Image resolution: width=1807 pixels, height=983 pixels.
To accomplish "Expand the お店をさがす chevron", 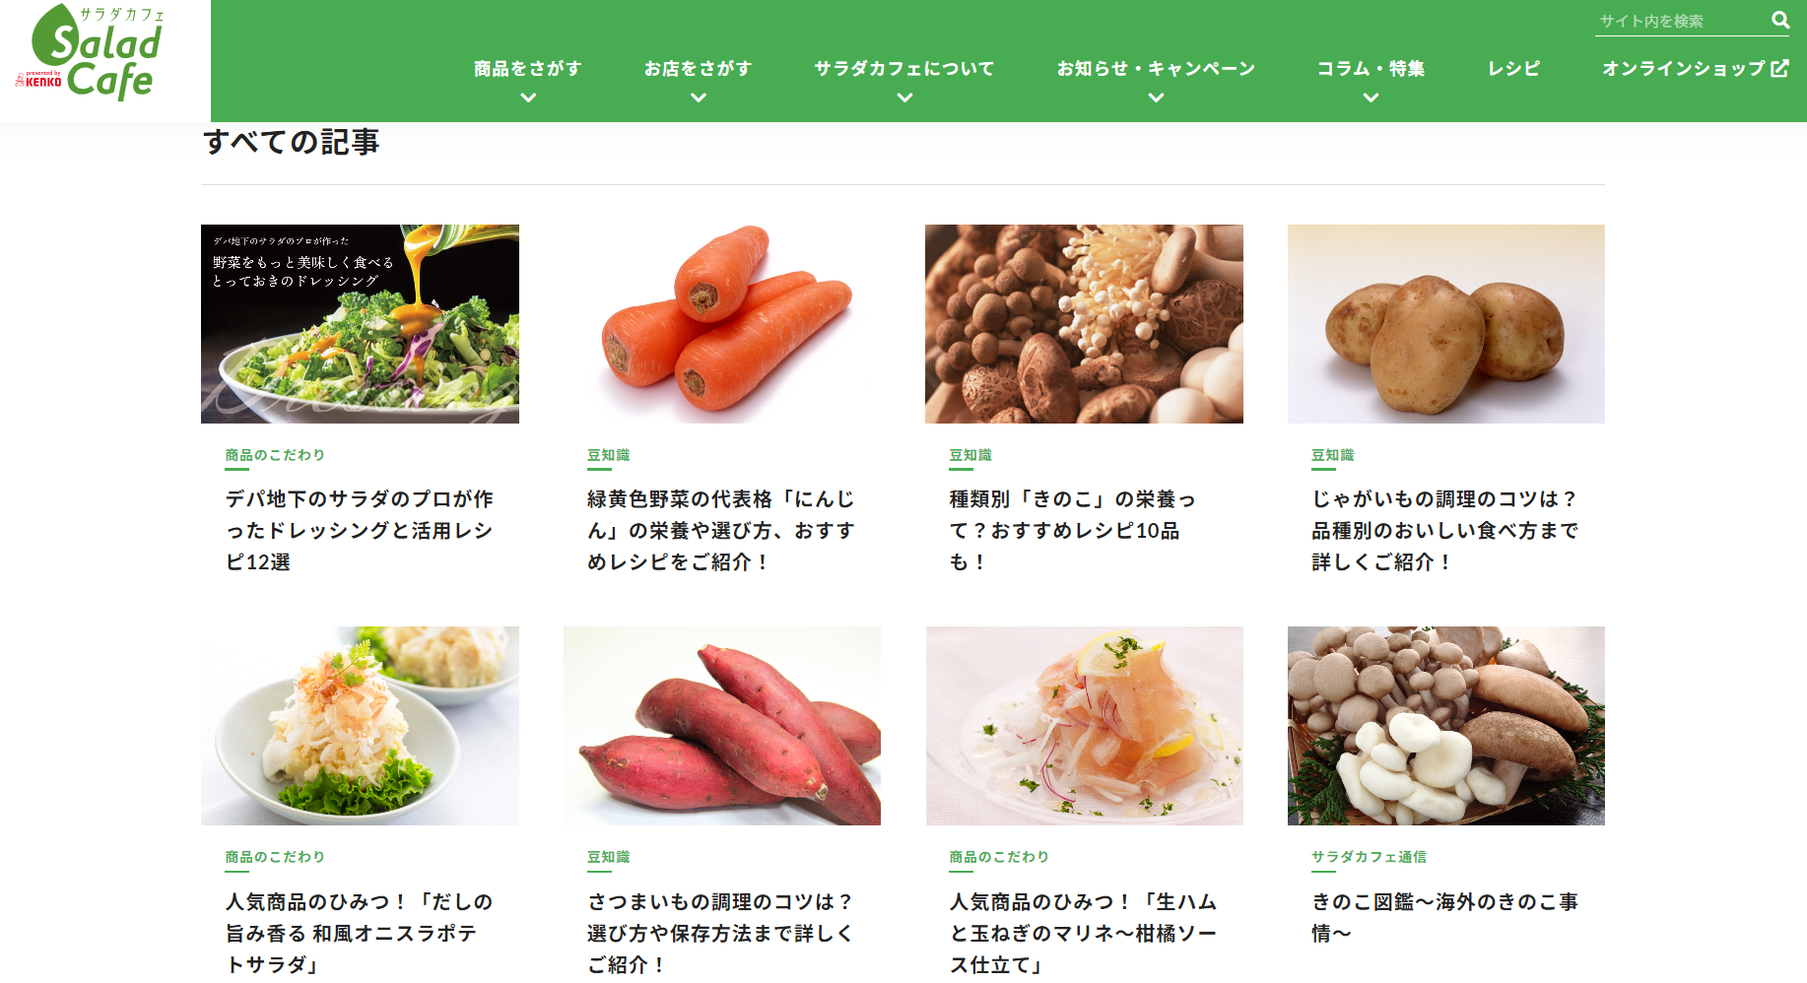I will click(x=699, y=98).
